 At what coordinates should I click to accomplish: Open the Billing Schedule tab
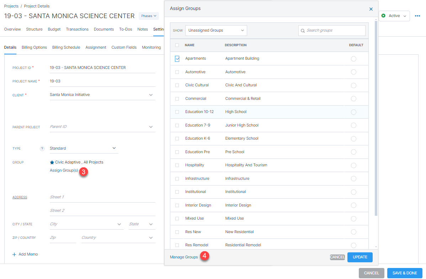click(66, 47)
